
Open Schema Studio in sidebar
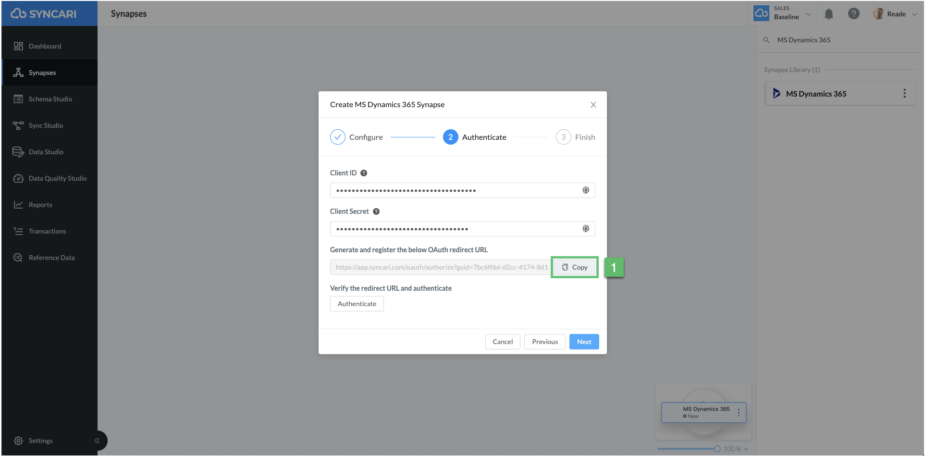[49, 99]
